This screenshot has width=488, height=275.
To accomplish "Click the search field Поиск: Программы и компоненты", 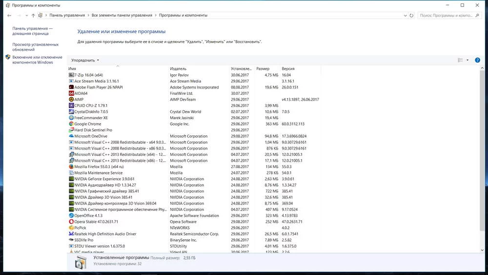I will click(447, 16).
